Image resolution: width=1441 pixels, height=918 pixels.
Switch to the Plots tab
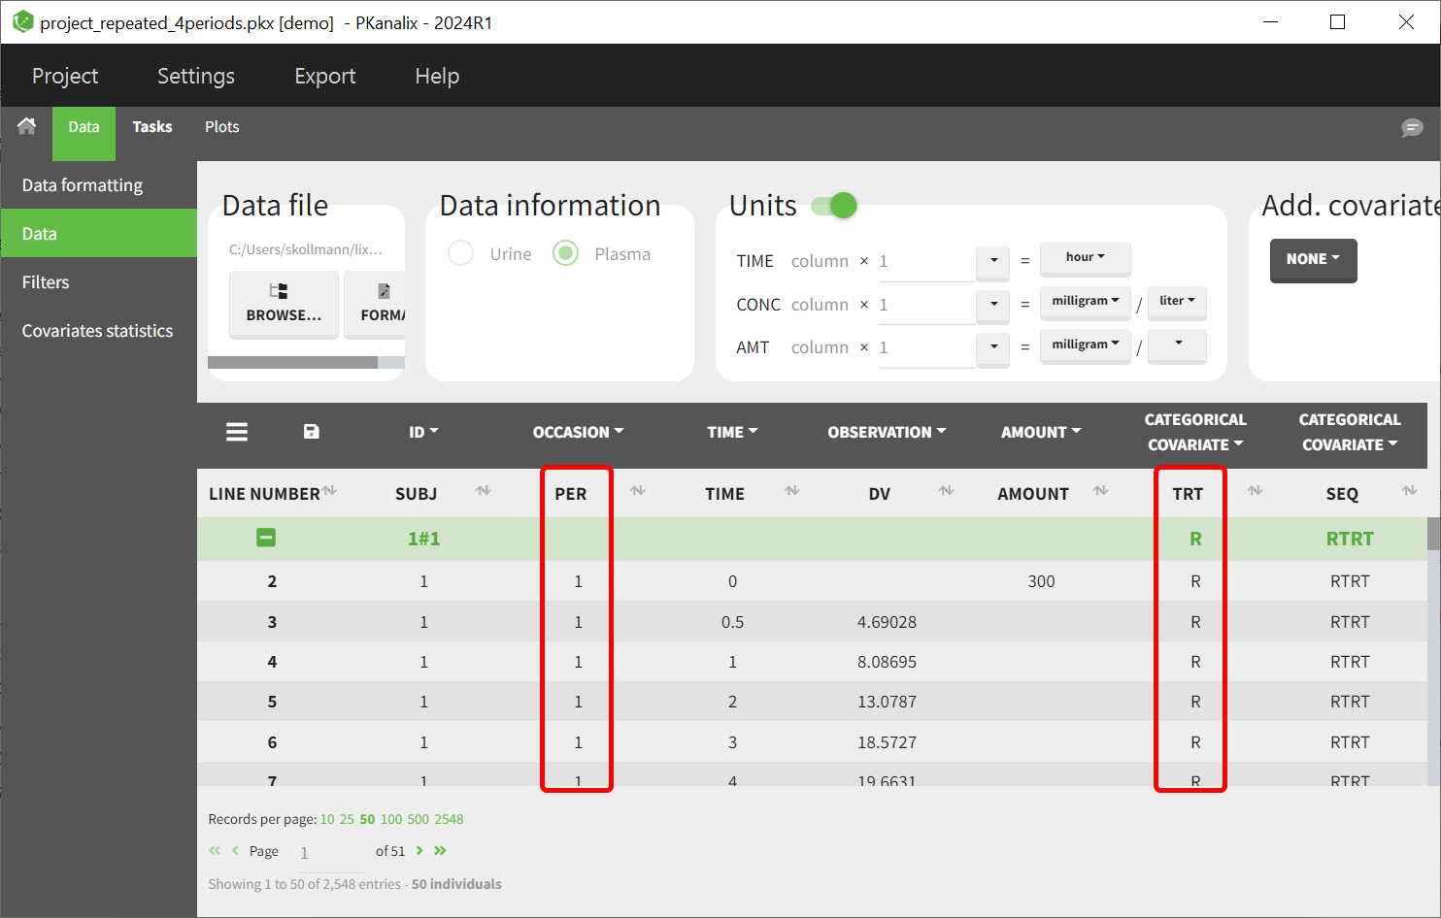click(221, 127)
